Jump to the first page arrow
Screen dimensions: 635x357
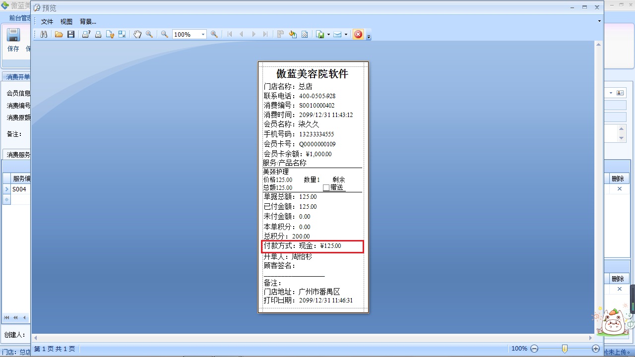coord(229,34)
